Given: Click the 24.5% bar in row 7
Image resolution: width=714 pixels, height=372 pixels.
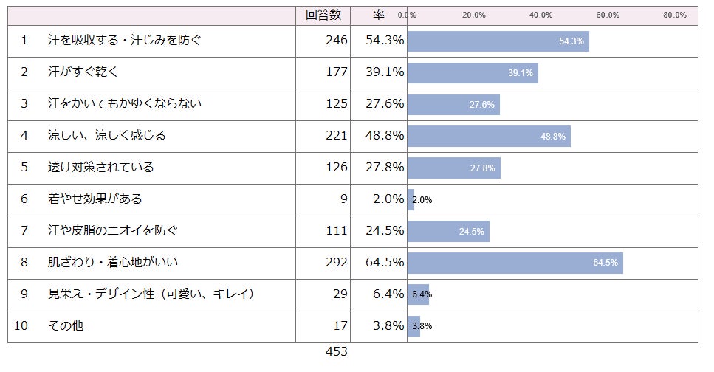Looking at the screenshot, I should (x=448, y=232).
